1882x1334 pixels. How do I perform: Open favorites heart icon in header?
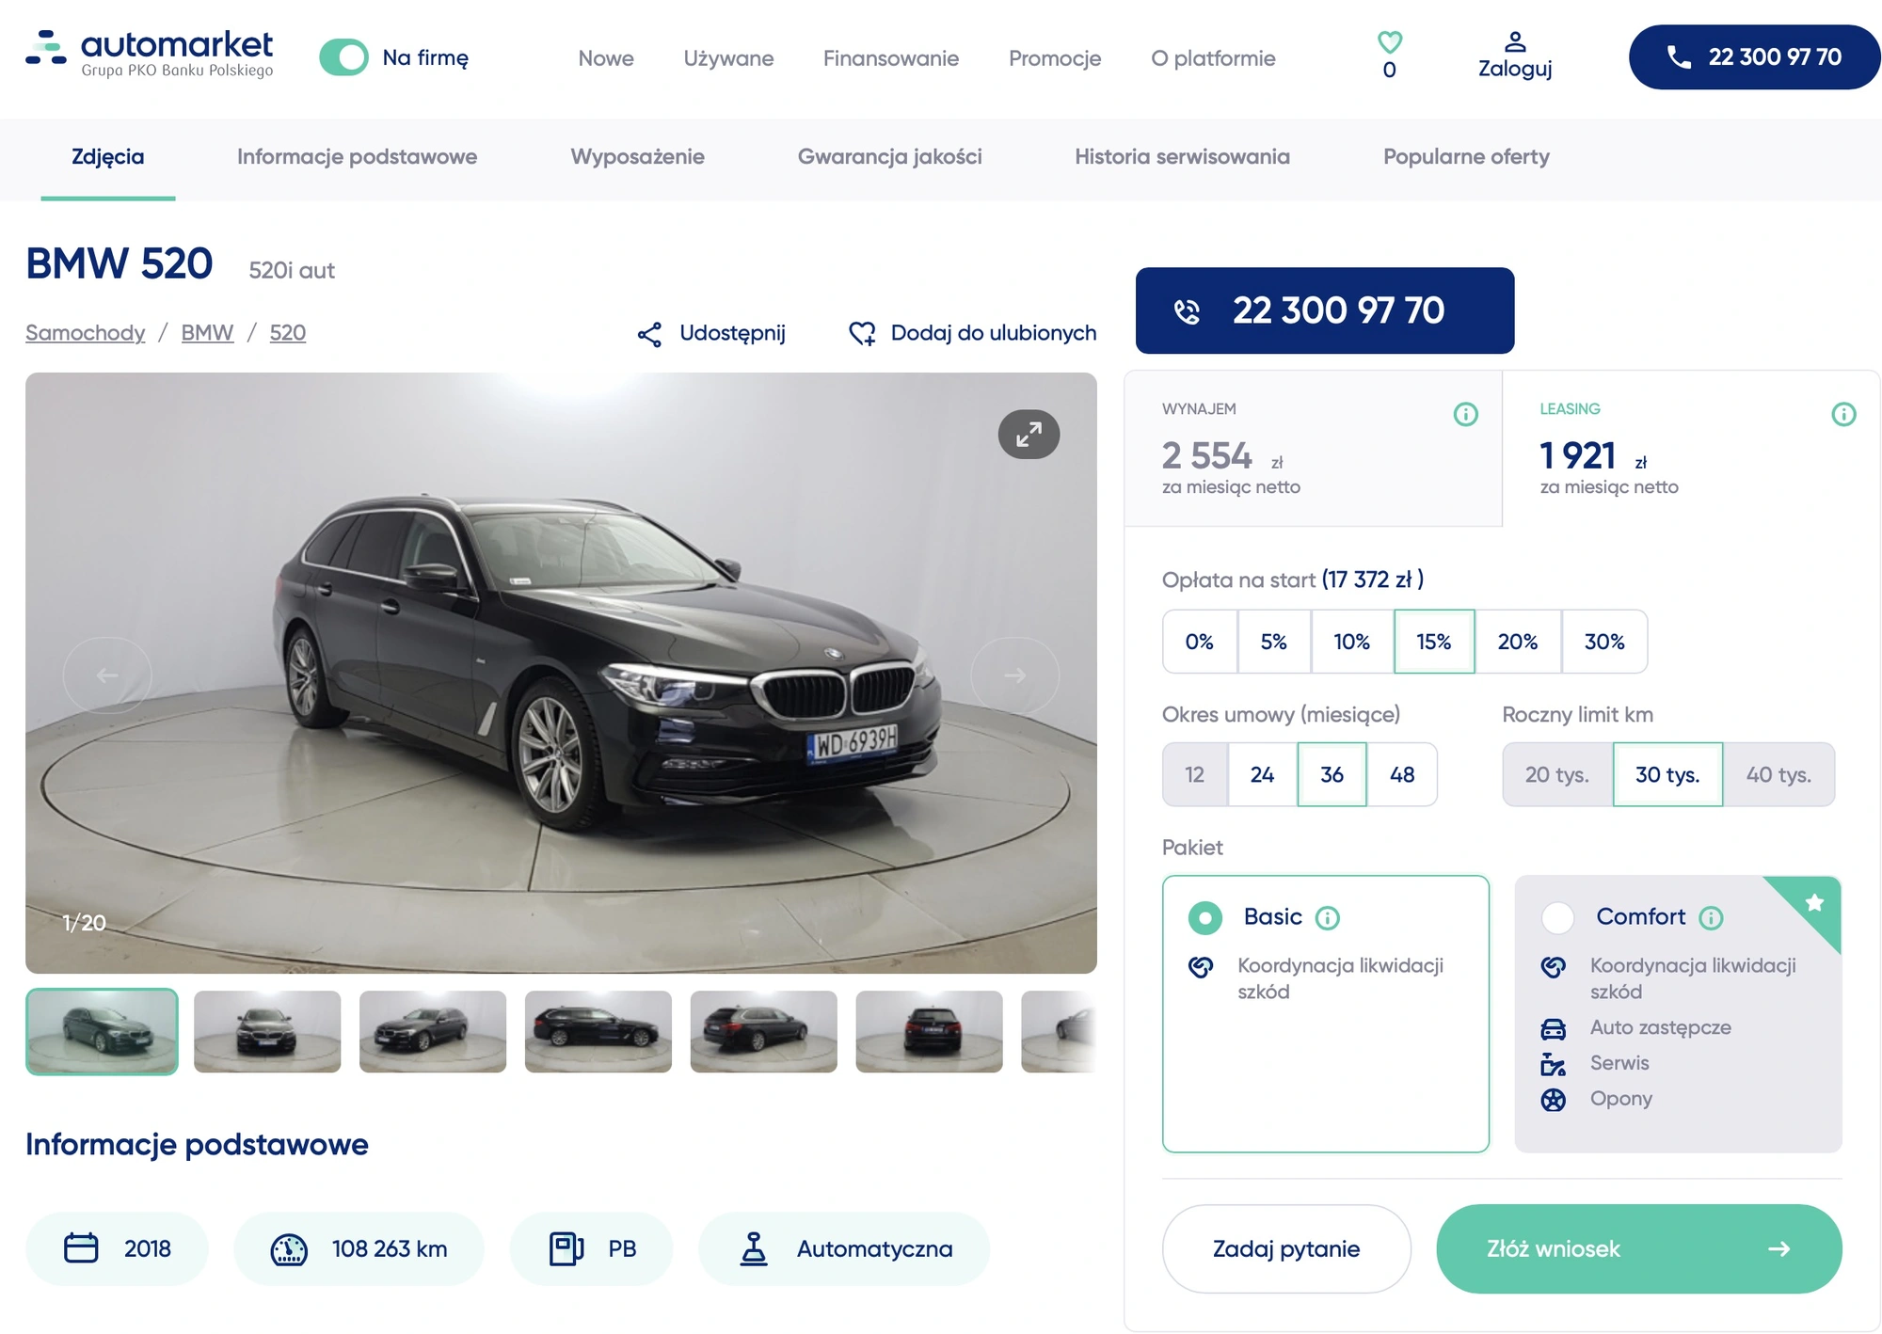pos(1390,42)
